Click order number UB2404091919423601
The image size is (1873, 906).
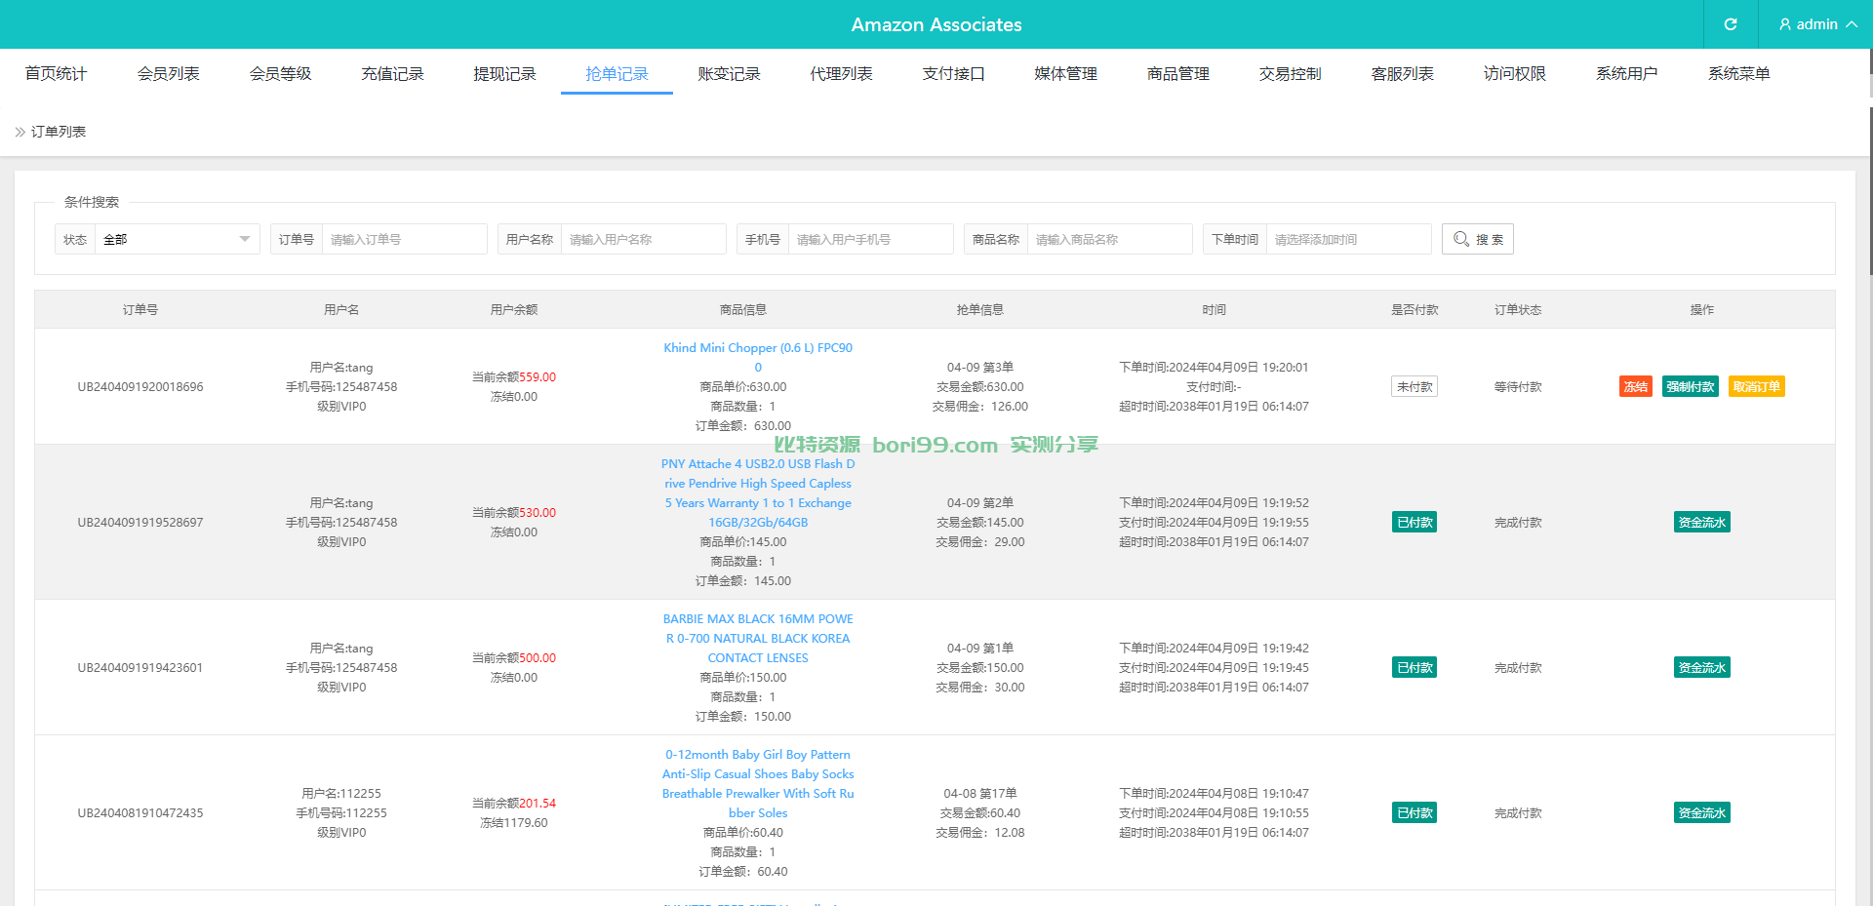click(140, 668)
